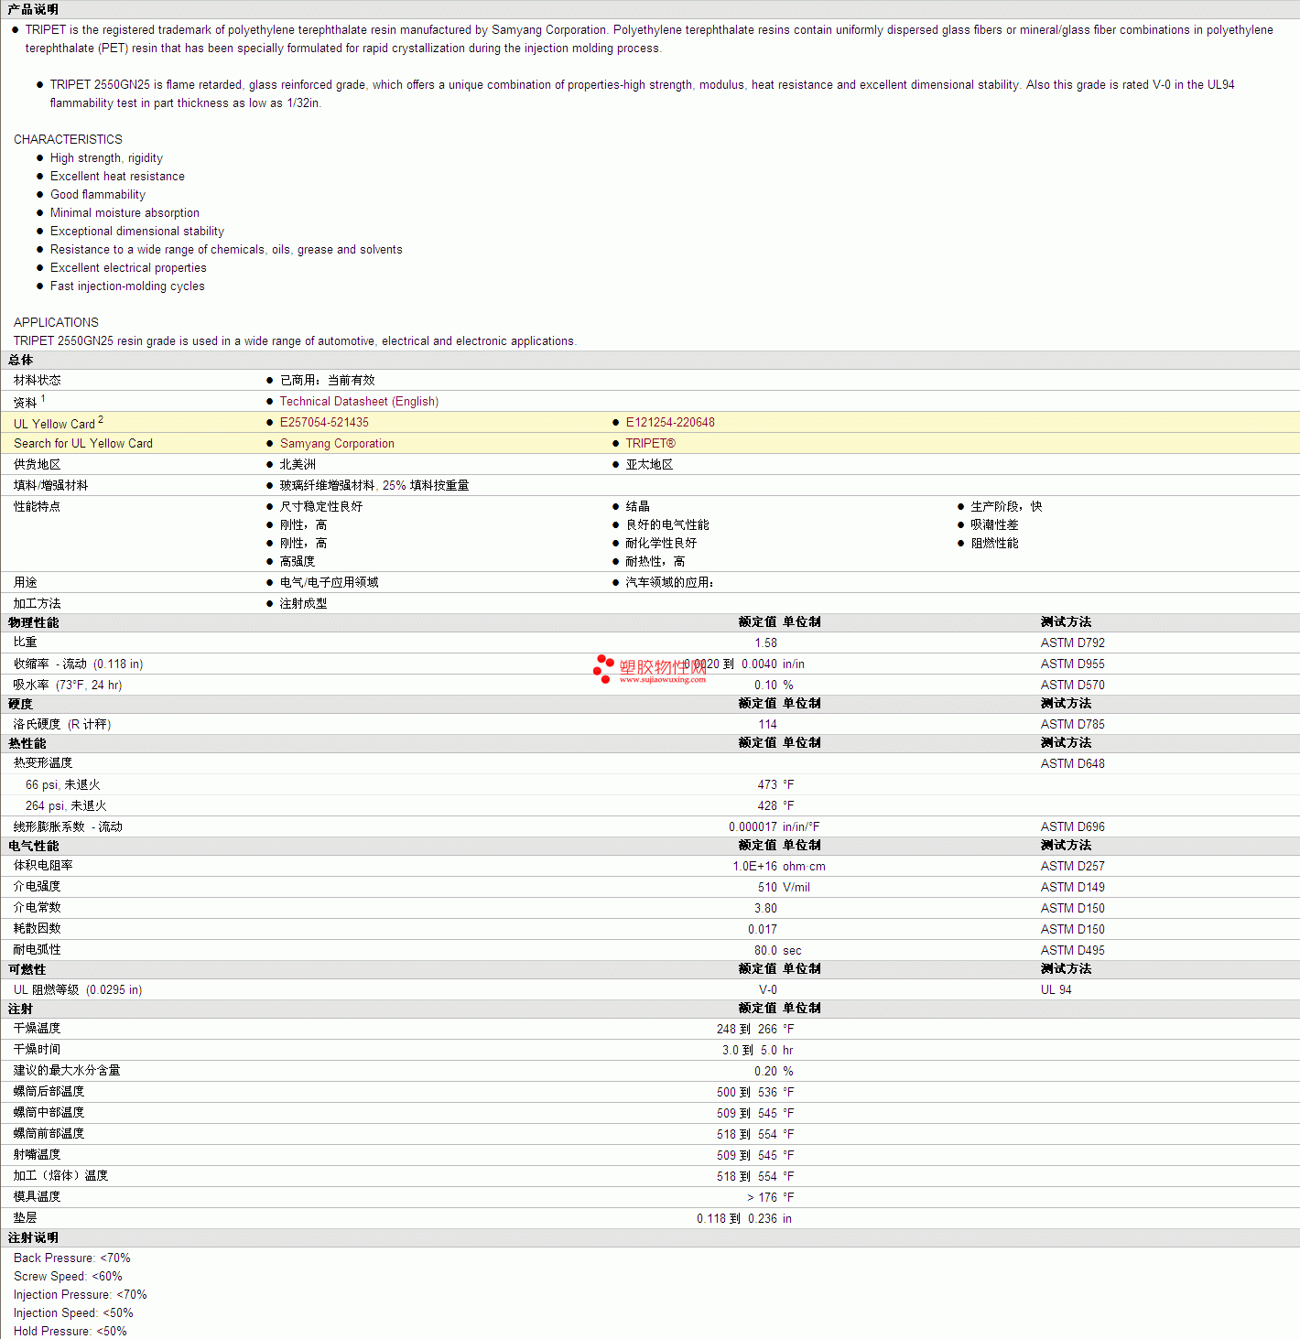1300x1339 pixels.
Task: Select the 'Back Pressure: <70%' line
Action: click(x=72, y=1258)
